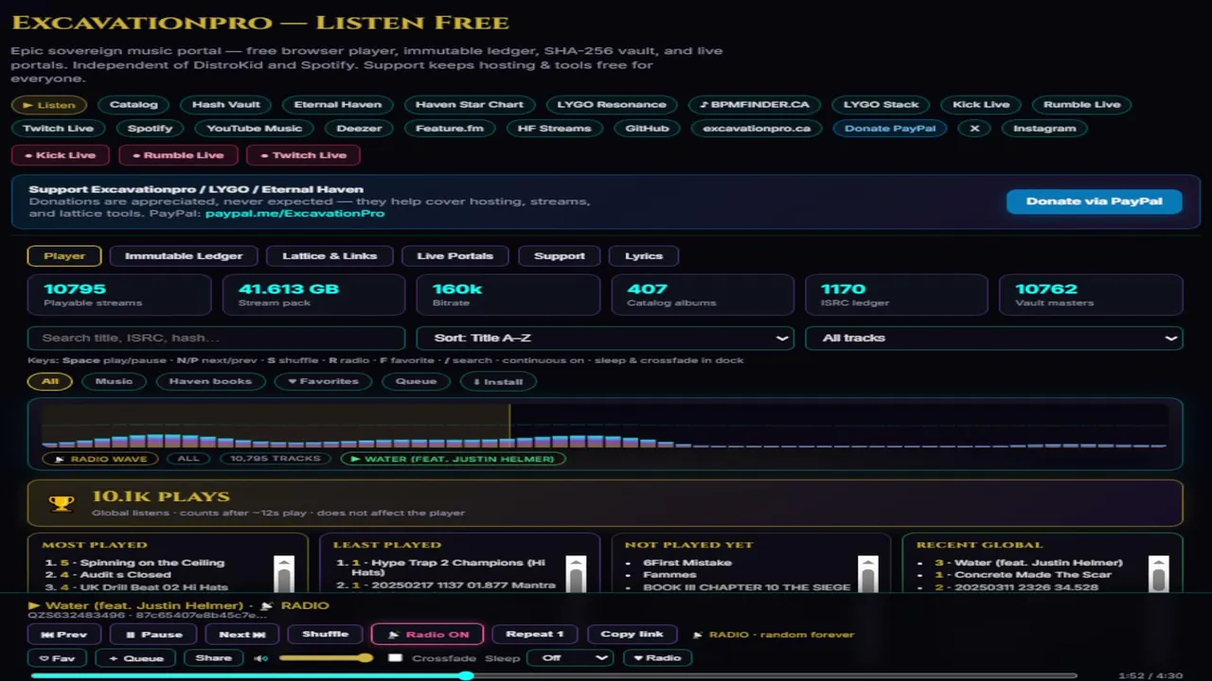
Task: Open the Live Portals tab
Action: (x=455, y=255)
